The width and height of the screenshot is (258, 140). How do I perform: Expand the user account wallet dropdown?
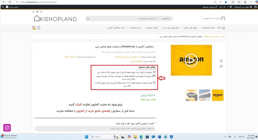202,18
